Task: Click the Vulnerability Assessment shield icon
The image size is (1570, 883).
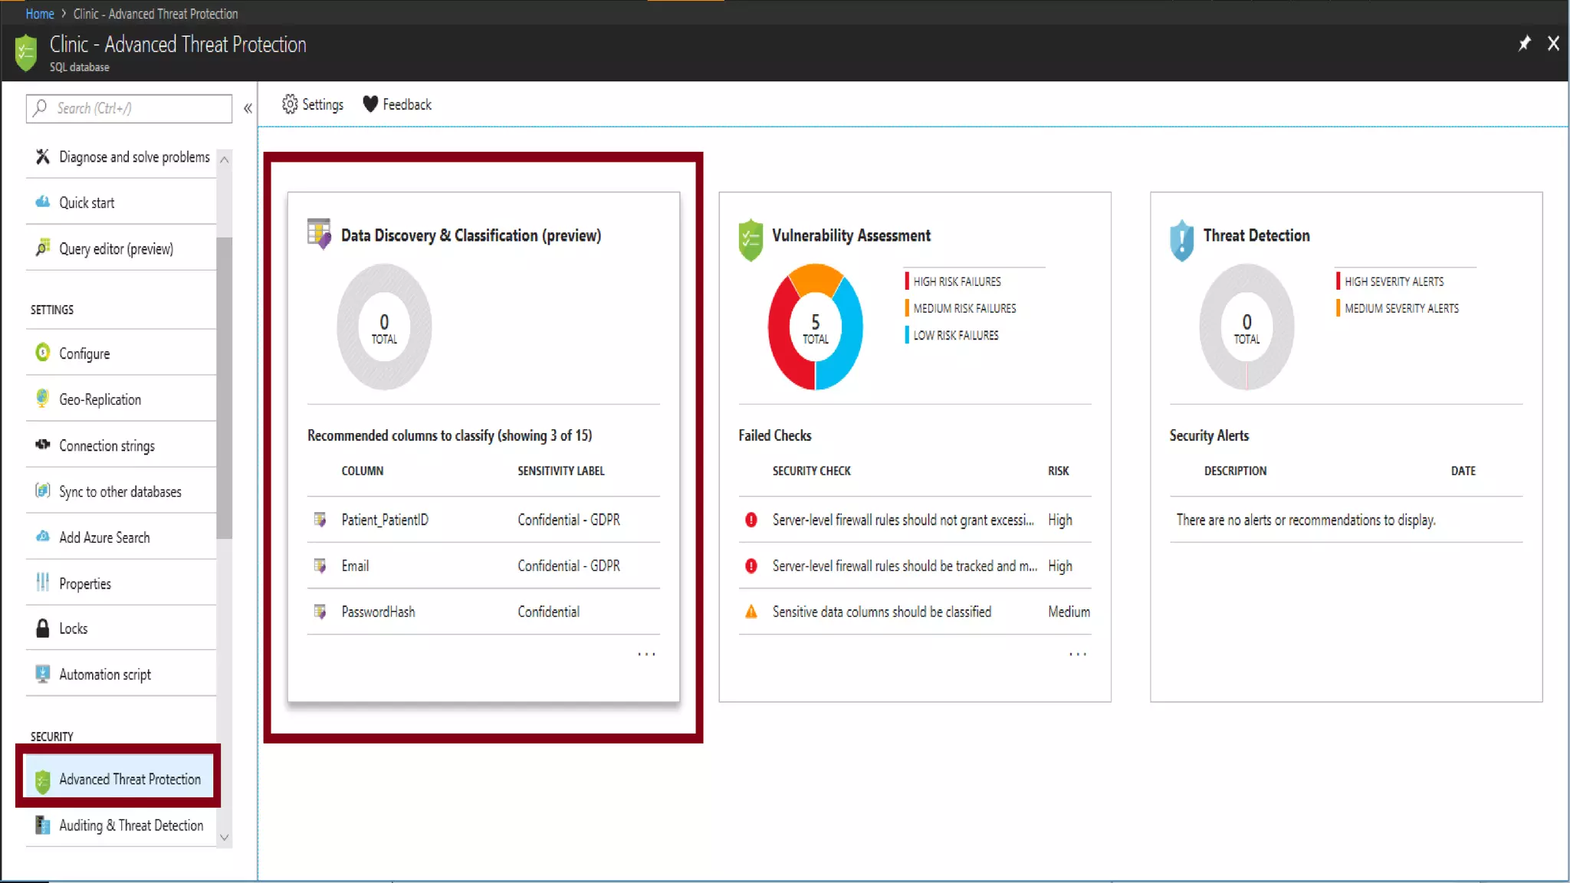Action: pyautogui.click(x=751, y=240)
